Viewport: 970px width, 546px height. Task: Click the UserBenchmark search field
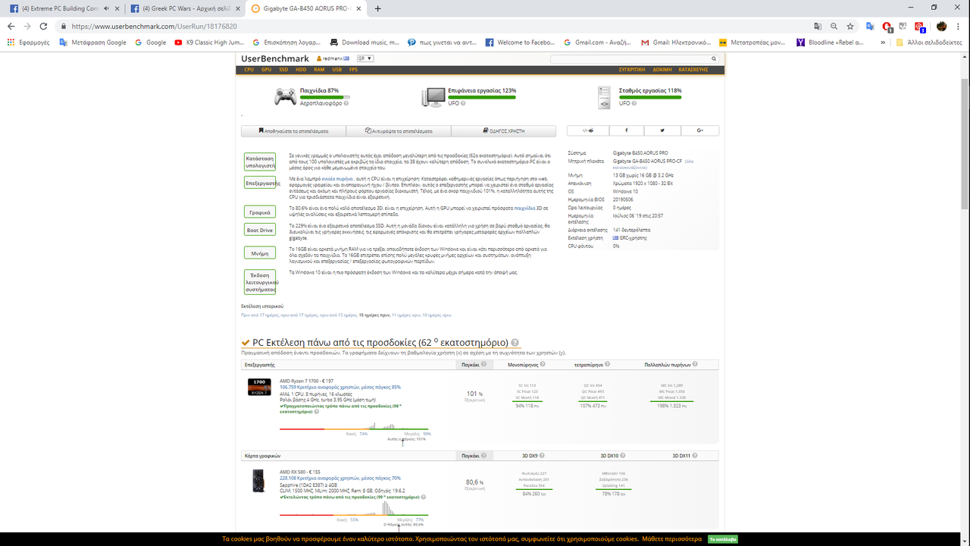[630, 58]
